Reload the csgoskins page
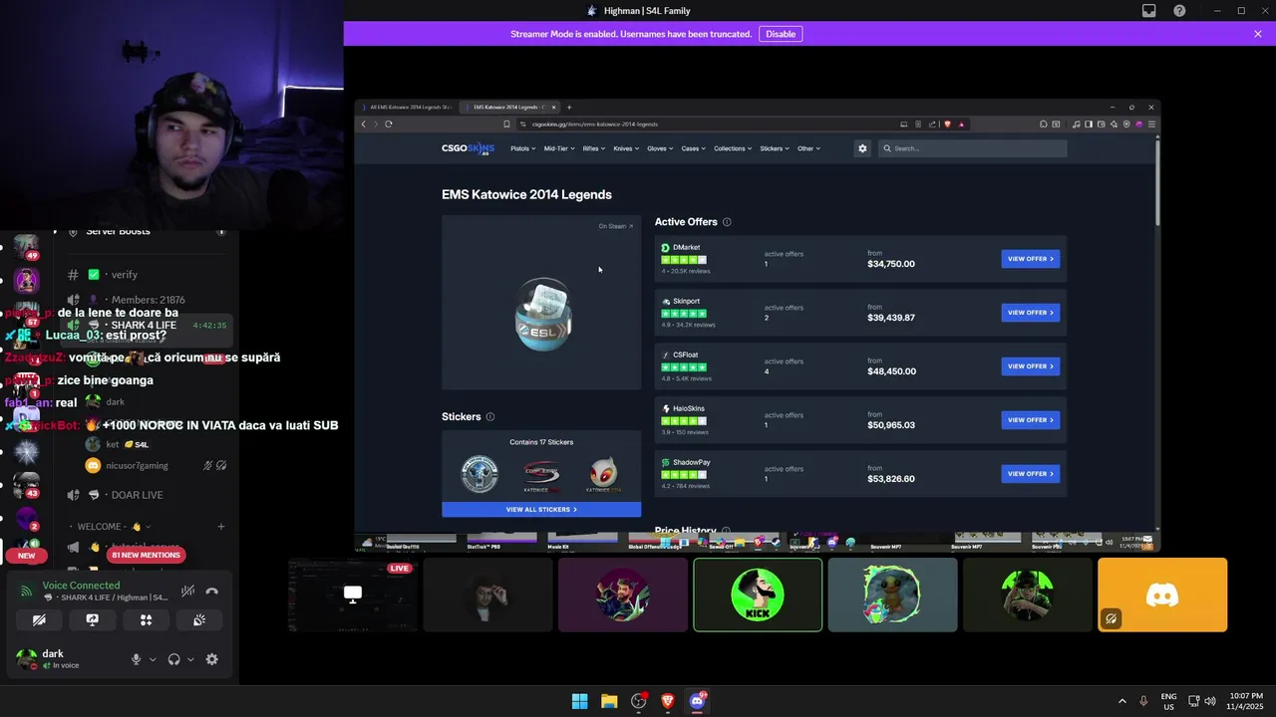1276x717 pixels. pos(388,124)
